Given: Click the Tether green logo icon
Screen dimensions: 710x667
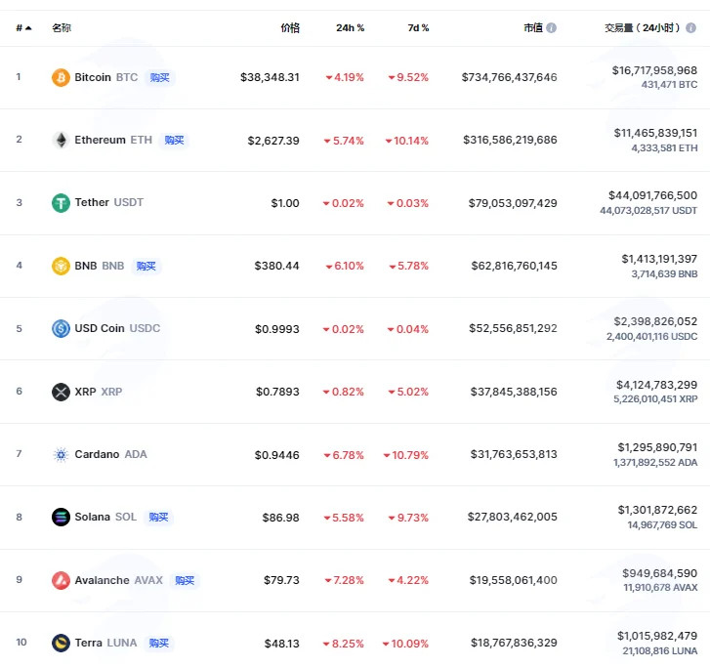Looking at the screenshot, I should 61,203.
